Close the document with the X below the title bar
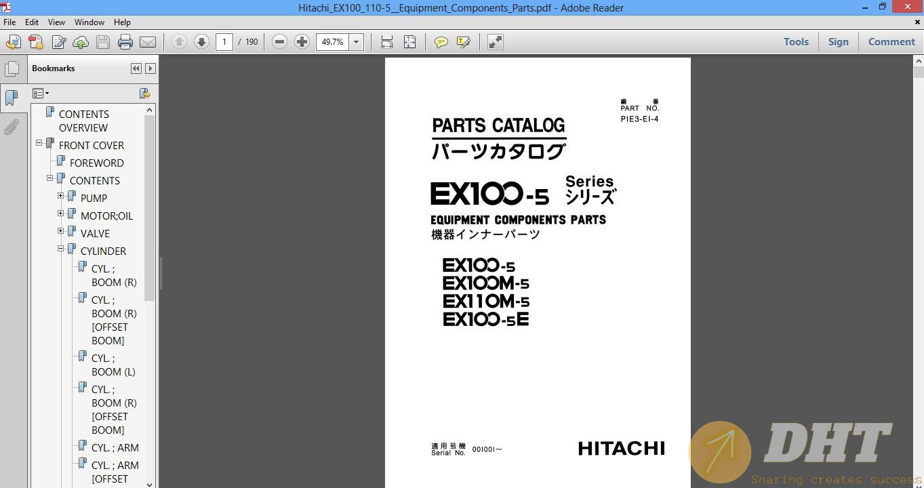The height and width of the screenshot is (488, 924). click(x=917, y=22)
